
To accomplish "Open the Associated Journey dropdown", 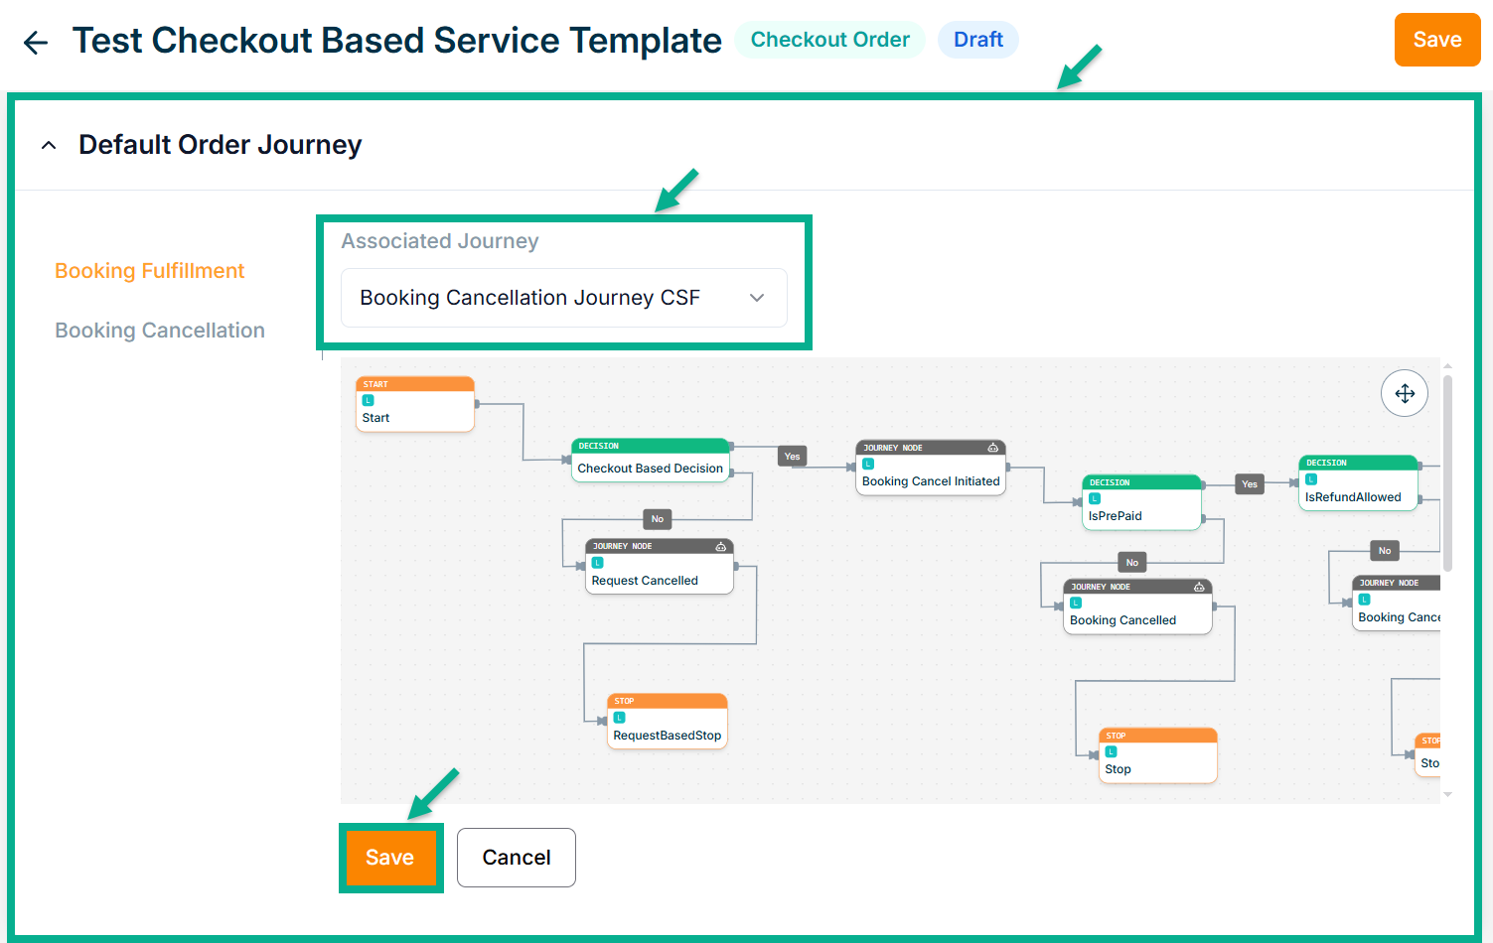I will point(563,298).
